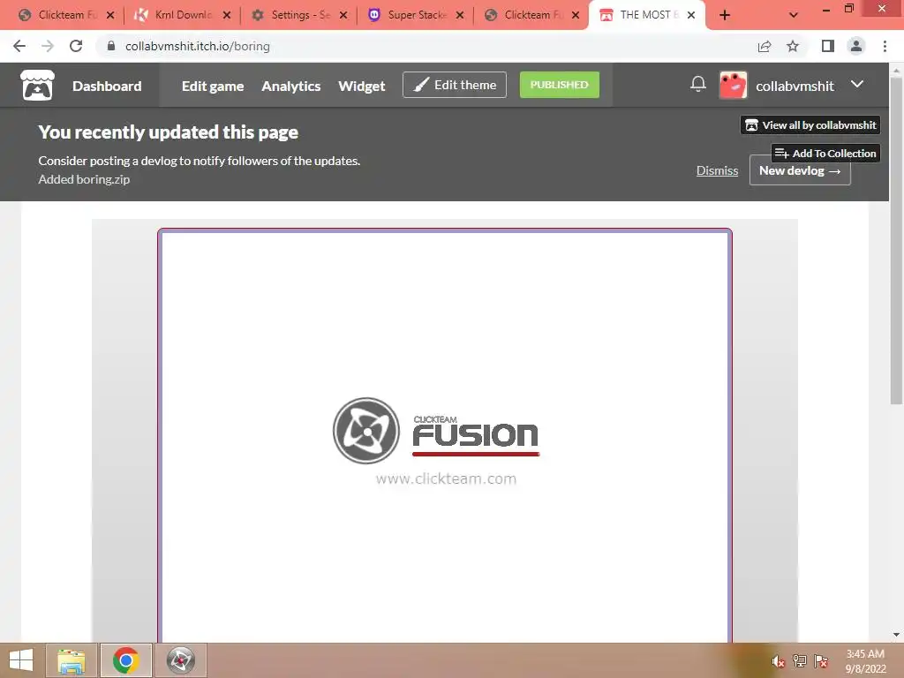
Task: Share this page from the address bar
Action: [765, 46]
